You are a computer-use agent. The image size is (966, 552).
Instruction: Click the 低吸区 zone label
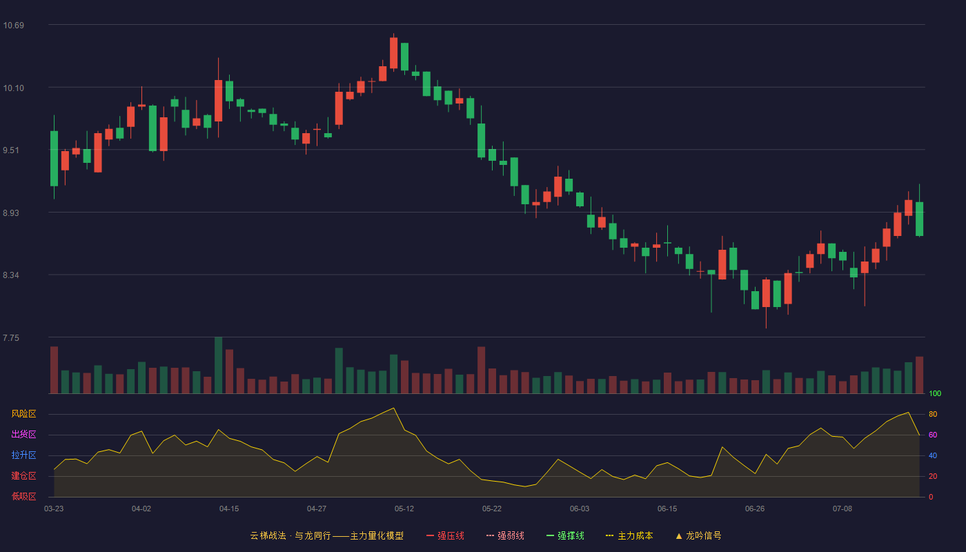click(23, 497)
